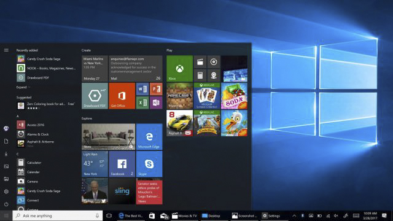Click the letter A section header

tap(18, 116)
